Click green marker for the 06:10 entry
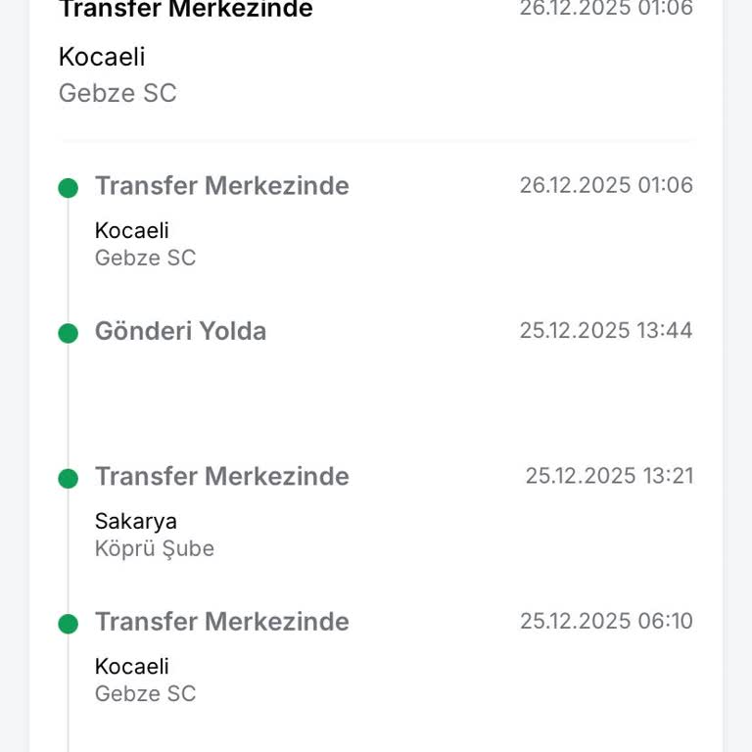The image size is (752, 752). click(68, 624)
